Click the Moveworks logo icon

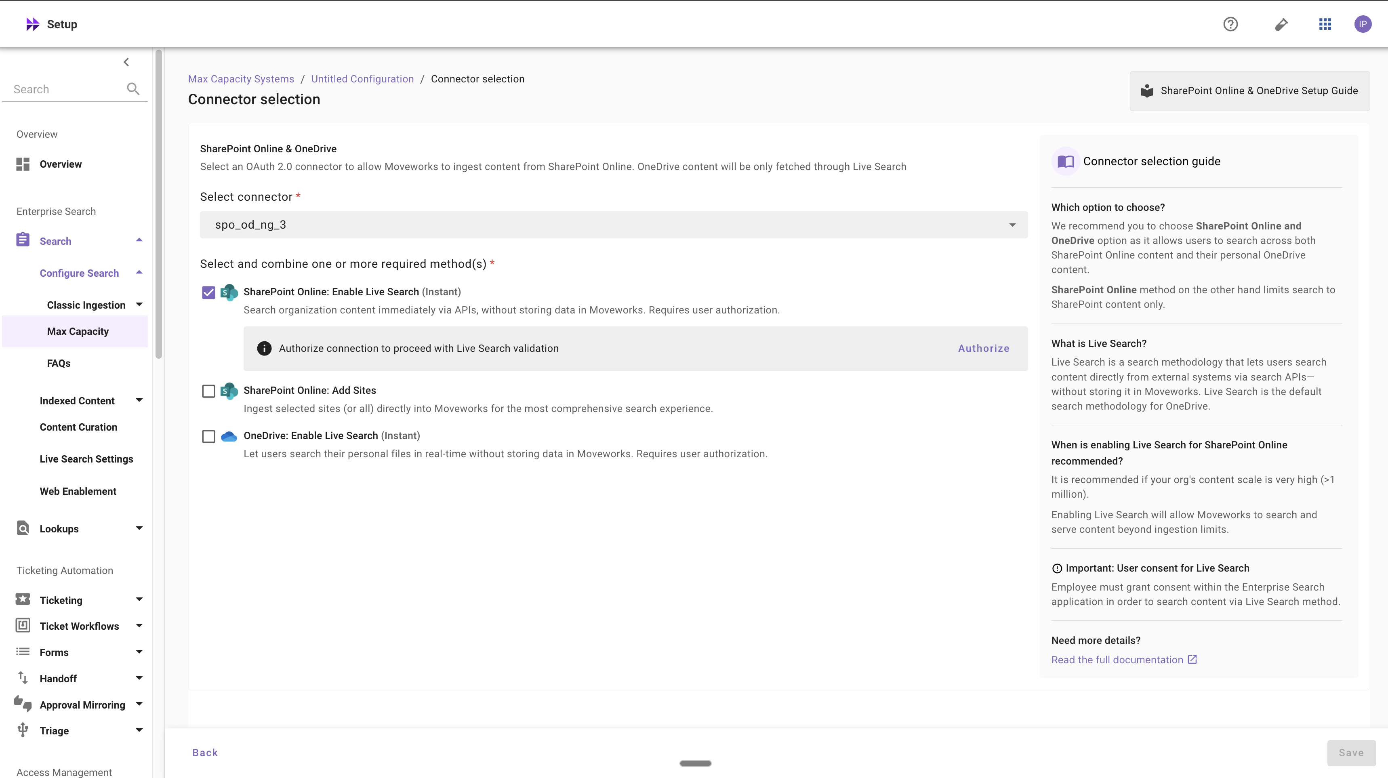(32, 24)
